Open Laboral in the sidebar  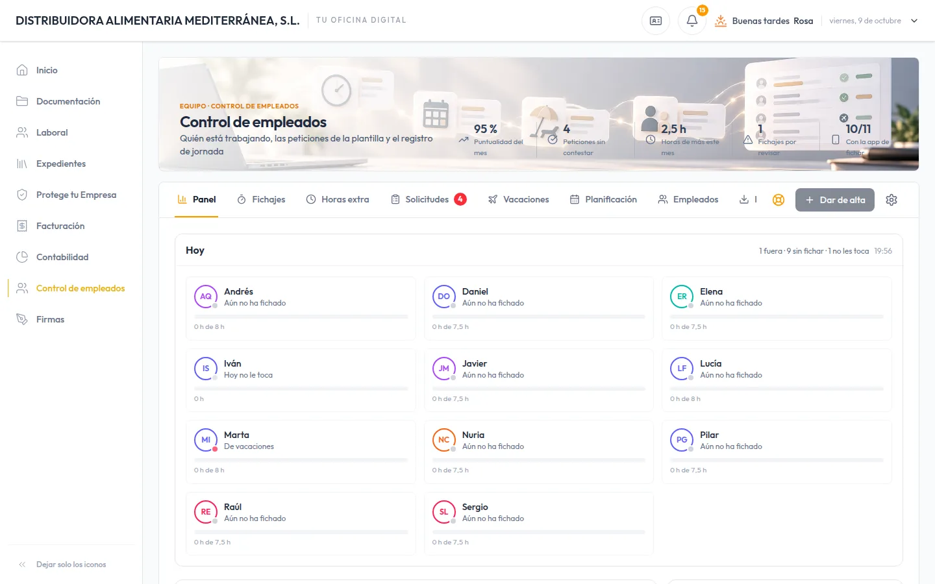click(x=71, y=132)
